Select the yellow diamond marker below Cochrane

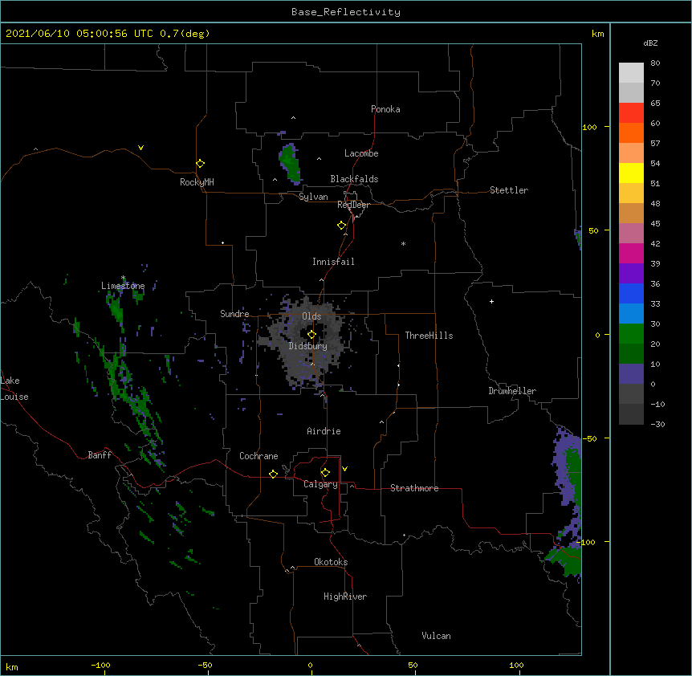[273, 474]
